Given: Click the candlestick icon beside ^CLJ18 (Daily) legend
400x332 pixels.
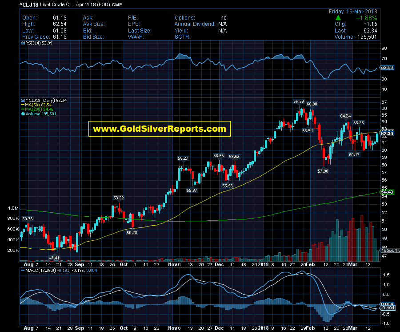Looking at the screenshot, I should pyautogui.click(x=23, y=101).
